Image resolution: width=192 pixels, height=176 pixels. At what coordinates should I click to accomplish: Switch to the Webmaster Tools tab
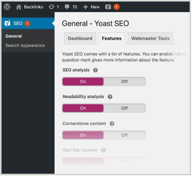[x=151, y=38]
